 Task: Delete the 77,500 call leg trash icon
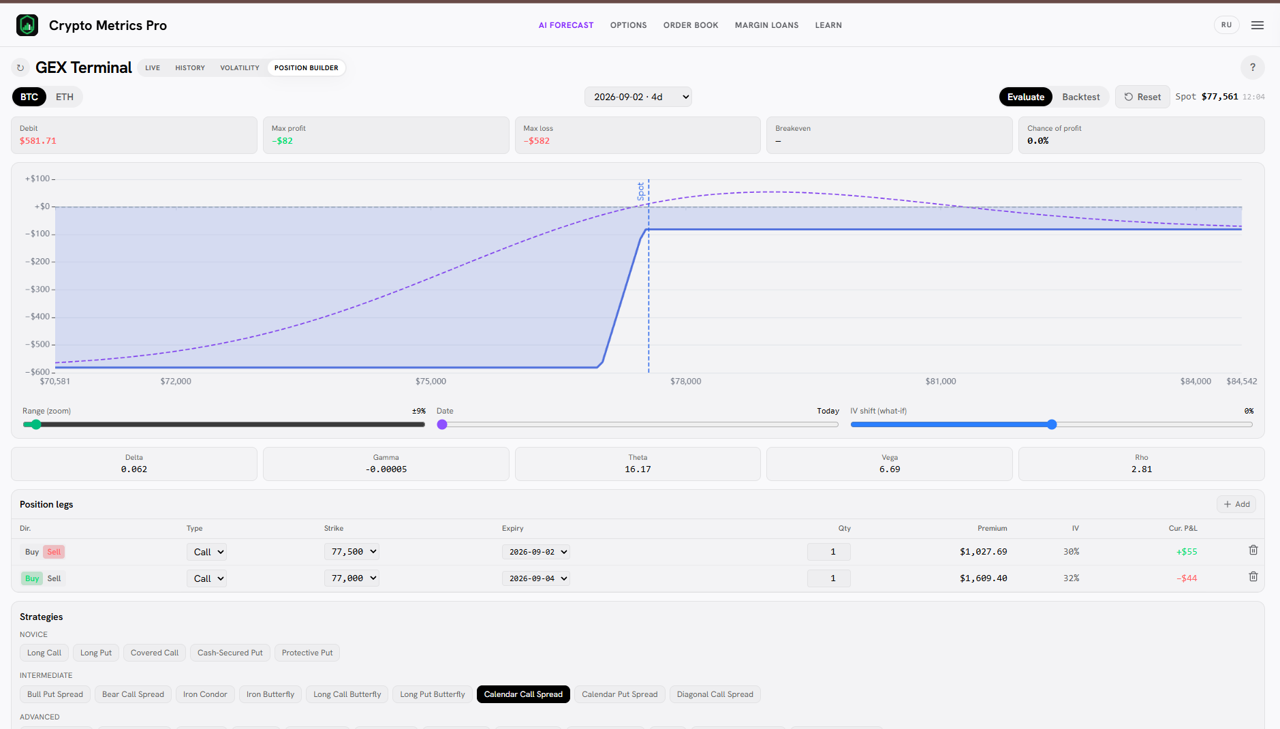click(x=1253, y=550)
